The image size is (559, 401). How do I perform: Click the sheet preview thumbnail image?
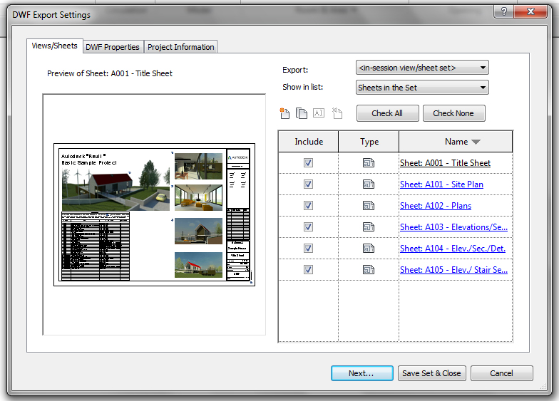(x=154, y=214)
